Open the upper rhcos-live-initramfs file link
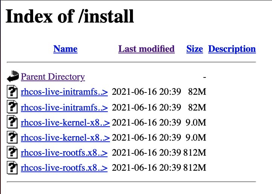This screenshot has height=194, width=272. click(64, 92)
